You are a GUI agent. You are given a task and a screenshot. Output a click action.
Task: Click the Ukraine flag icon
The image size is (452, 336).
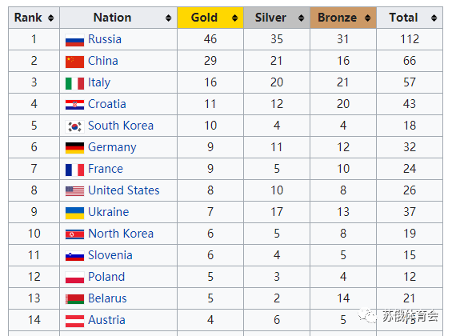point(74,213)
